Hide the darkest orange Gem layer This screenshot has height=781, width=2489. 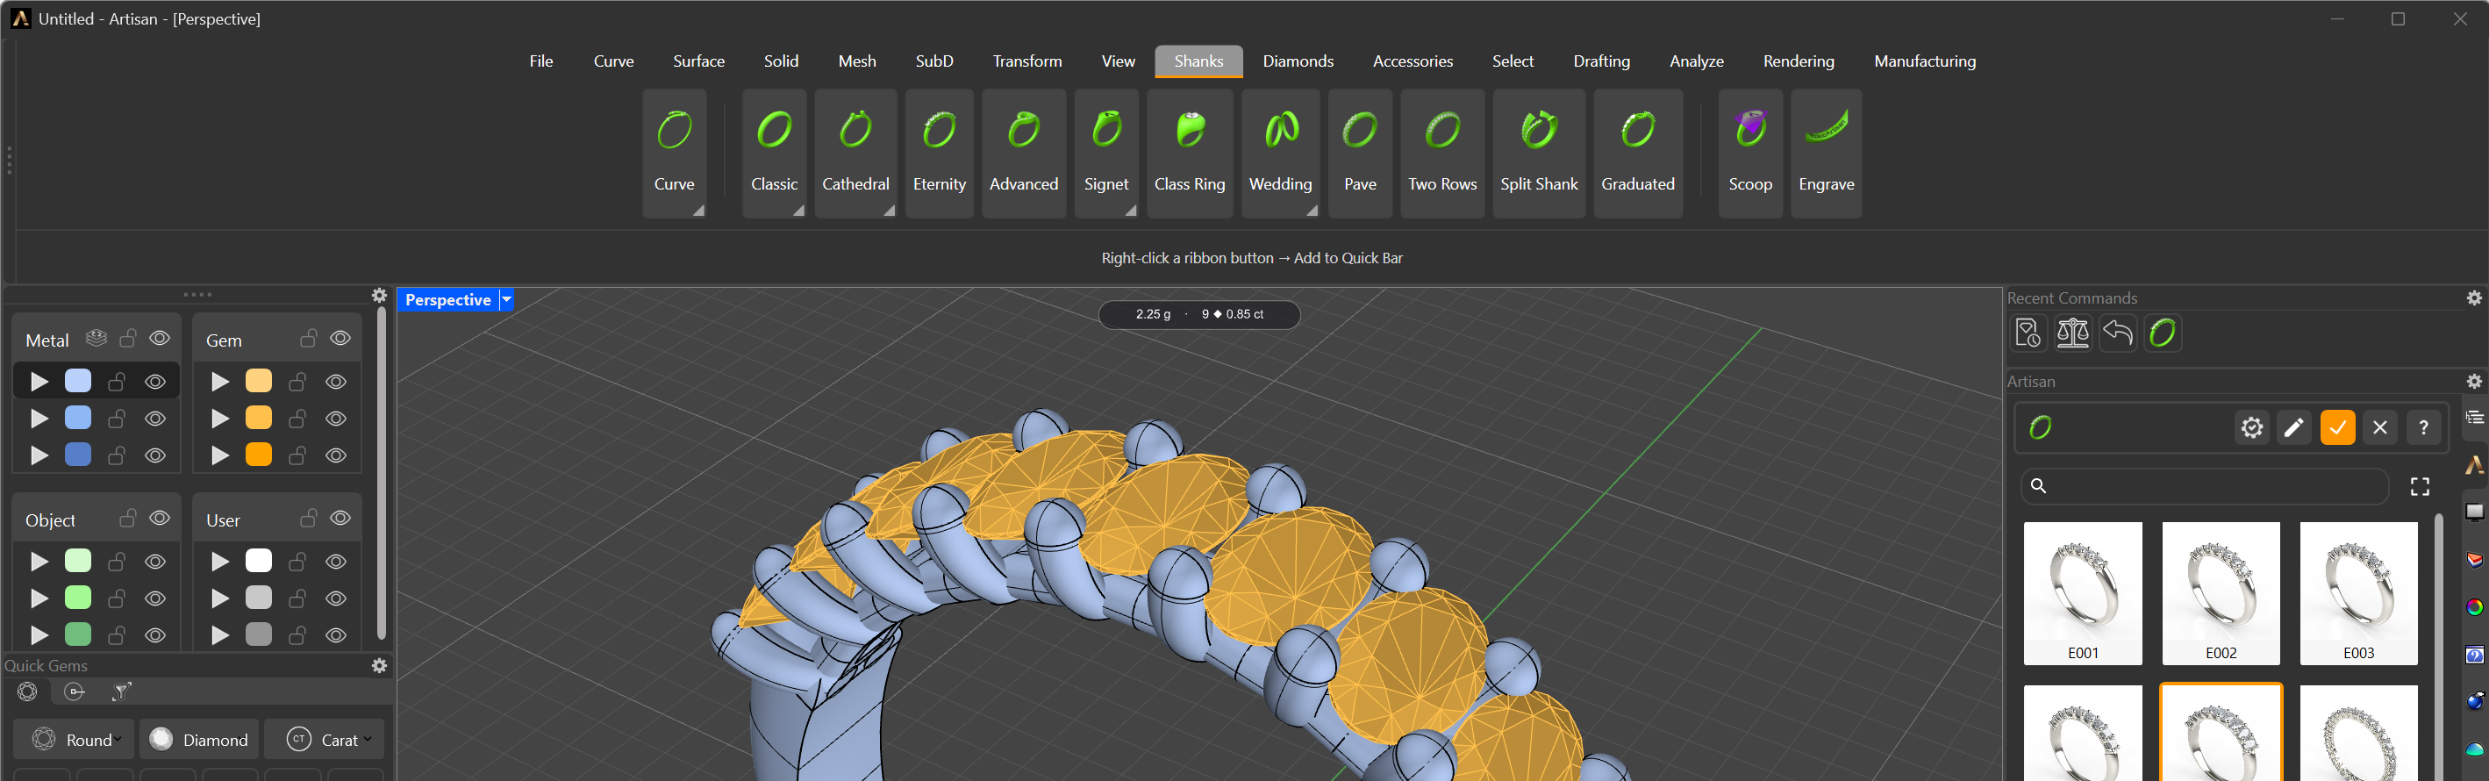point(335,455)
